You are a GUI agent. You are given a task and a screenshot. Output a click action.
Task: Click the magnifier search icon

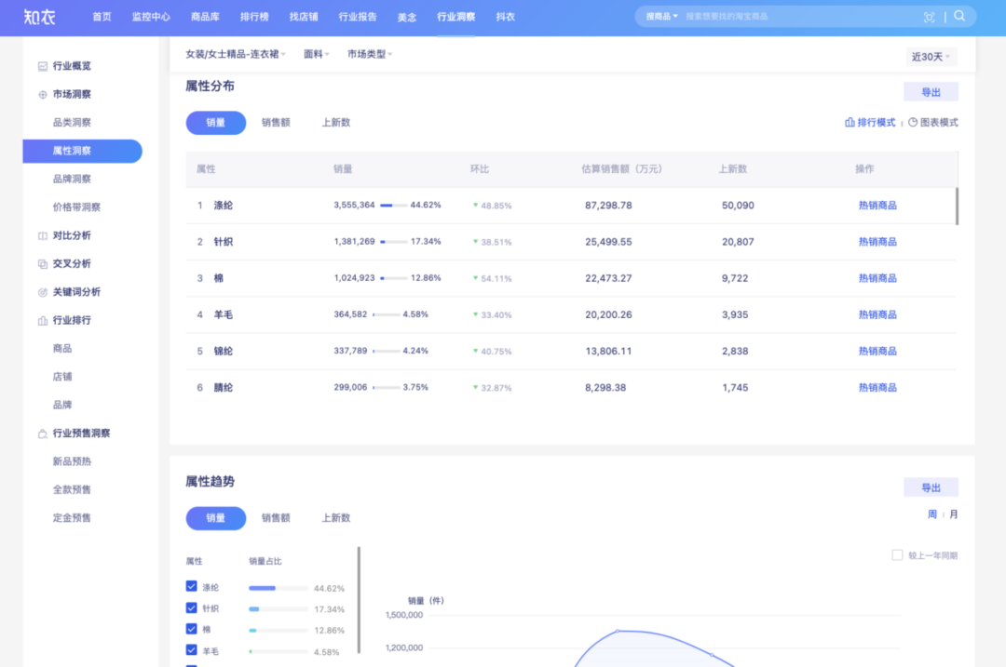point(959,16)
